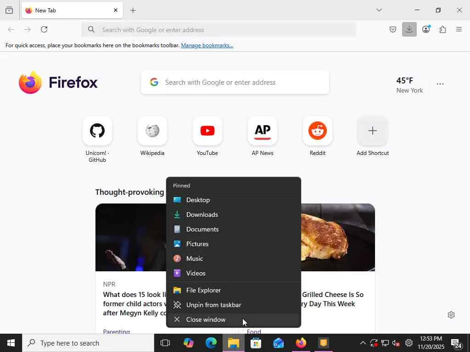Viewport: 470px width, 352px height.
Task: Open the new tab personalize gear
Action: pos(451,314)
